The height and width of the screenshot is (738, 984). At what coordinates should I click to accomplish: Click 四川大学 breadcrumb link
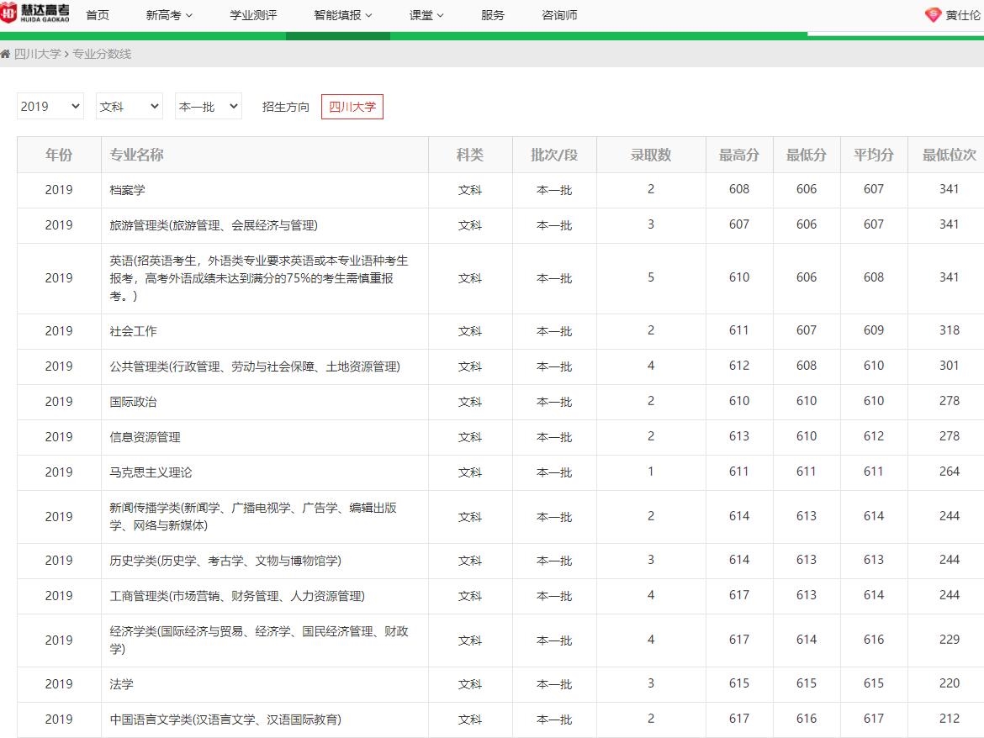coord(38,54)
